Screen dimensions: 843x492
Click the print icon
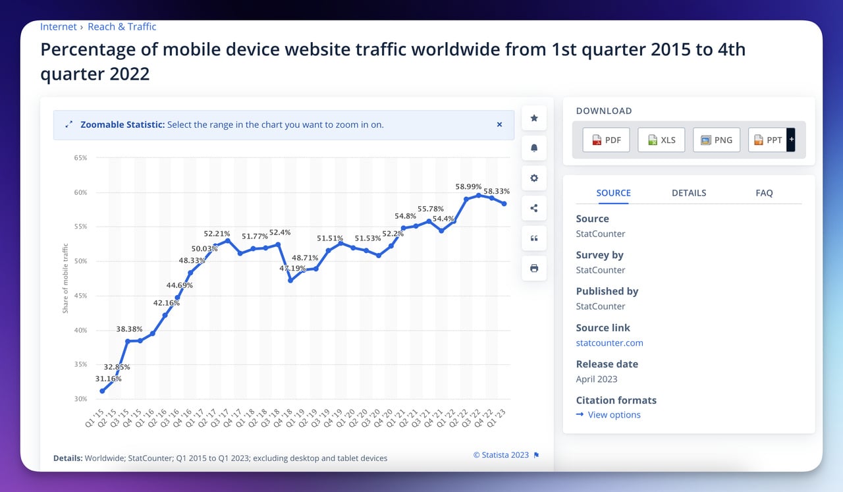click(533, 268)
